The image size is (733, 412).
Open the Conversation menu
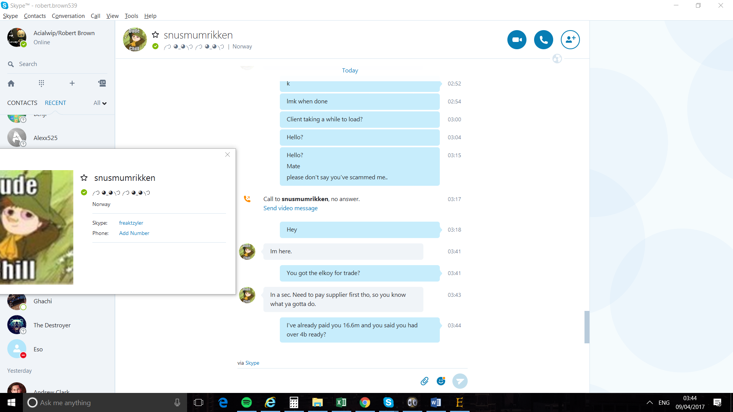pyautogui.click(x=68, y=16)
